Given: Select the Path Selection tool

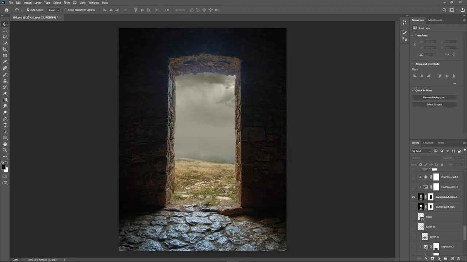Looking at the screenshot, I should [x=5, y=131].
